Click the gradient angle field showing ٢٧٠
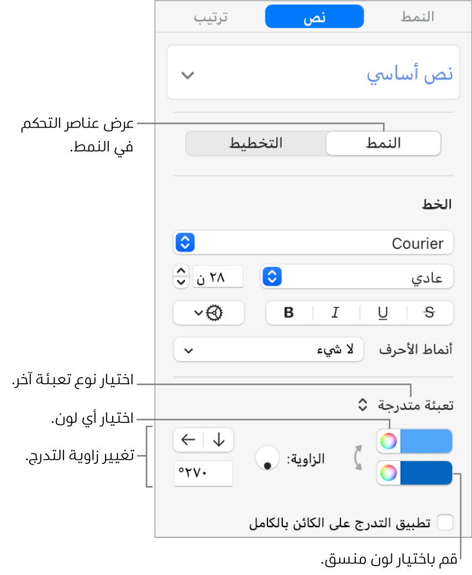This screenshot has width=472, height=575. click(x=203, y=474)
